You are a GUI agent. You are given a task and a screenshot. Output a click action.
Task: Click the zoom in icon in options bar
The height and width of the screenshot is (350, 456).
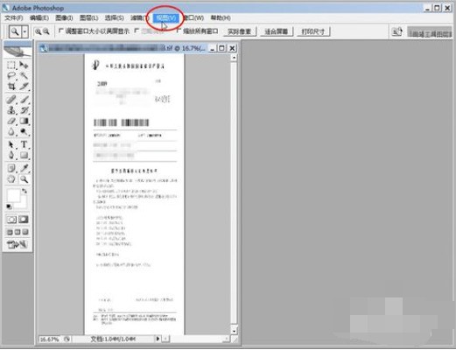[x=38, y=31]
